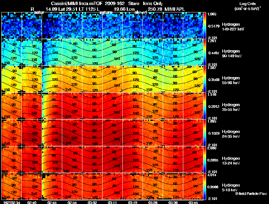
Task: Click the Hydrogen 55-90 keV color bar
Action: pyautogui.click(x=204, y=79)
